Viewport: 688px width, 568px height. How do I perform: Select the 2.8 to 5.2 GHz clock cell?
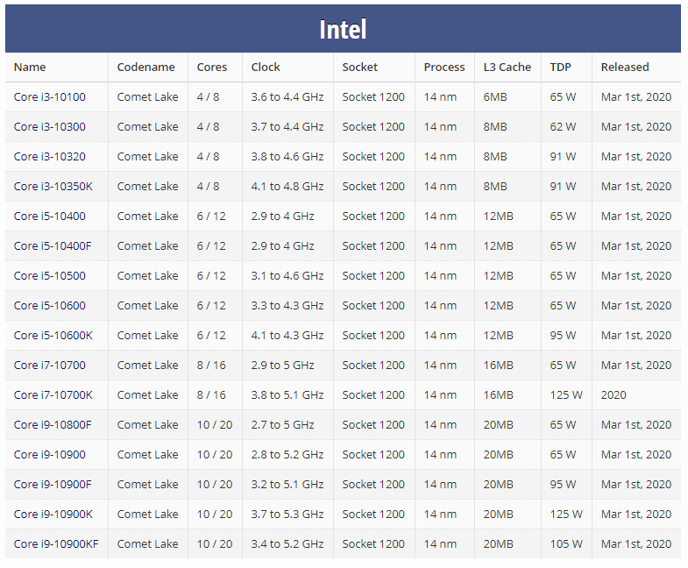(x=287, y=455)
